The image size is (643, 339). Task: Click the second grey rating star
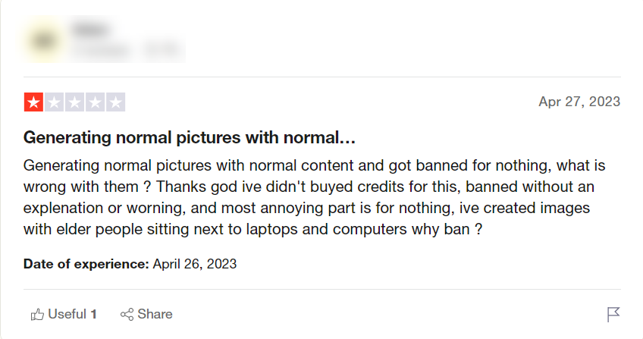click(55, 102)
